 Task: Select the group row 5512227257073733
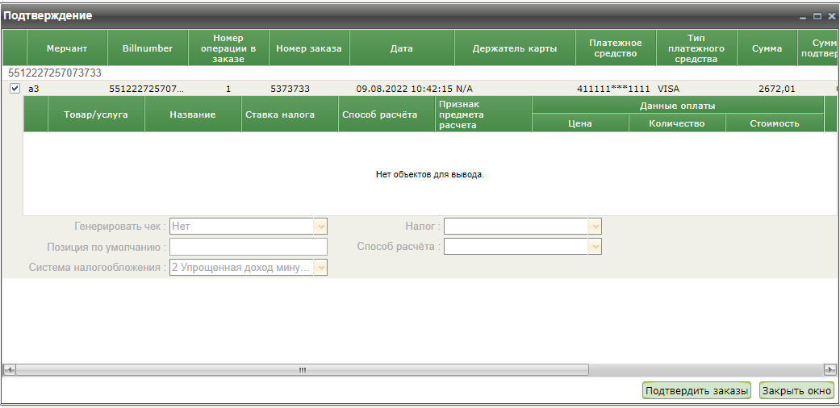[x=55, y=73]
